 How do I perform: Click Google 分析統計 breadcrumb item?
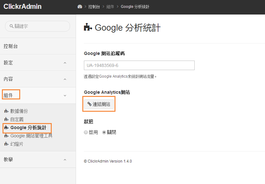point(135,7)
